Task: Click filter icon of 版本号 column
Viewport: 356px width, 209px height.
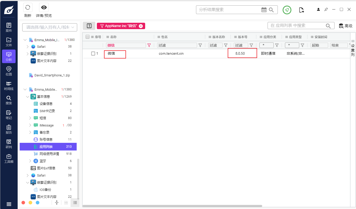Action: (x=251, y=45)
